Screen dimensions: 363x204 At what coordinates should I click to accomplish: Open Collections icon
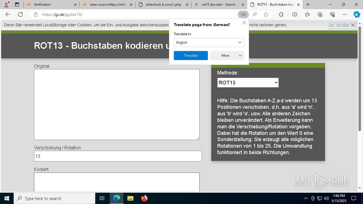pyautogui.click(x=320, y=14)
